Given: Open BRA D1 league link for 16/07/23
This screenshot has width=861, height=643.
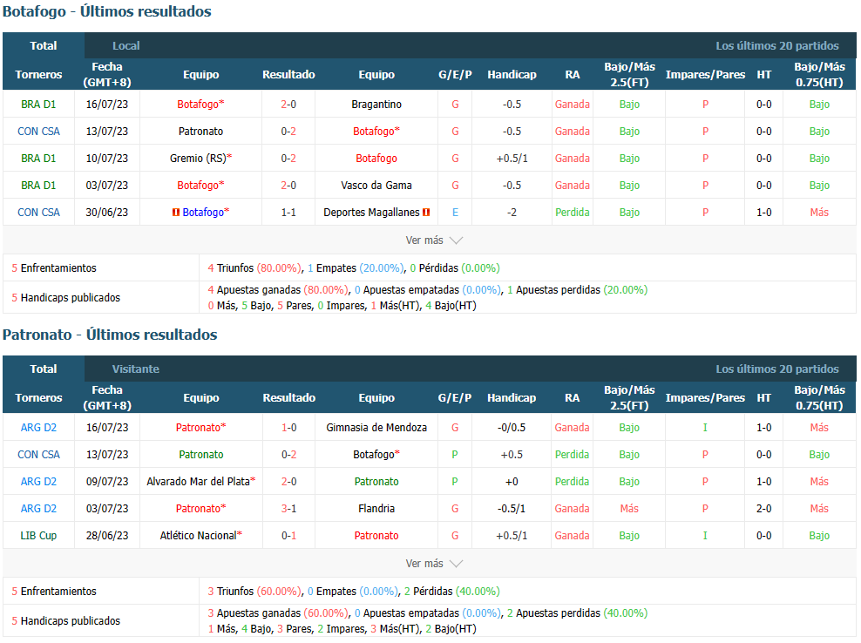Looking at the screenshot, I should point(38,105).
